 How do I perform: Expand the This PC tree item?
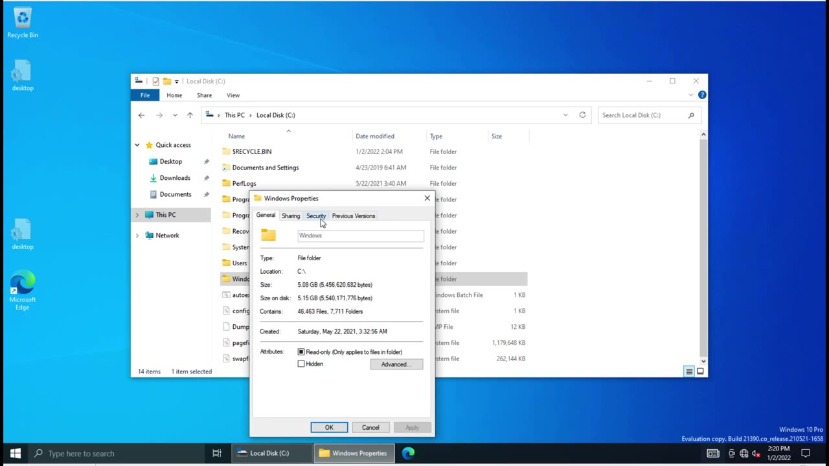click(137, 214)
